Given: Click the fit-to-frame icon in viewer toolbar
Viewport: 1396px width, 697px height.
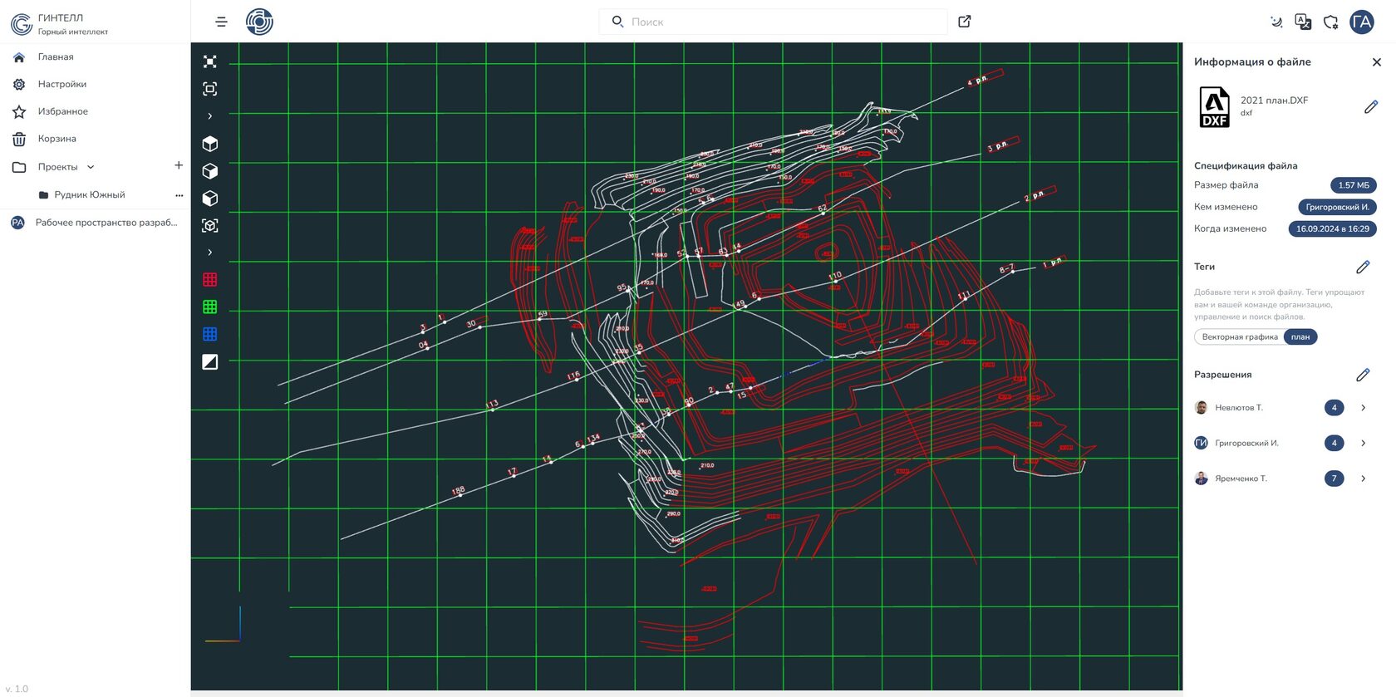Looking at the screenshot, I should point(210,89).
